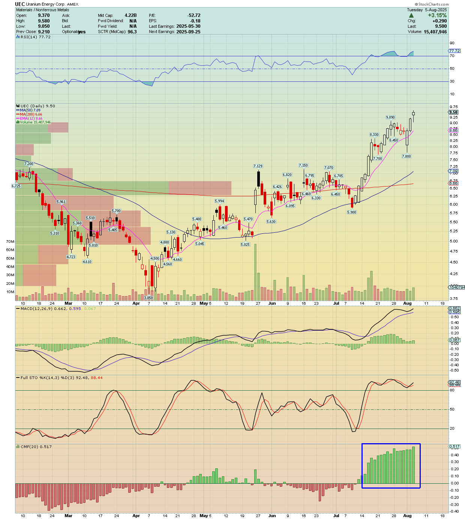465x519 pixels.
Task: Click the +3.15% percent change
Action: pyautogui.click(x=437, y=15)
